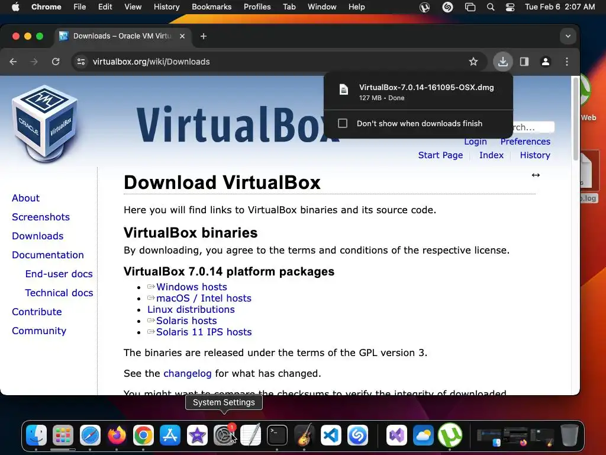Open purple Visual Studio icon in Dock
The image size is (606, 455).
point(397,435)
